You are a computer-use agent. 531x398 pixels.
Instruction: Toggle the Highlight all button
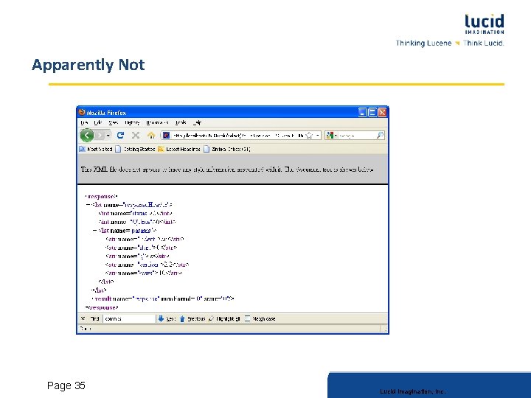coord(224,318)
